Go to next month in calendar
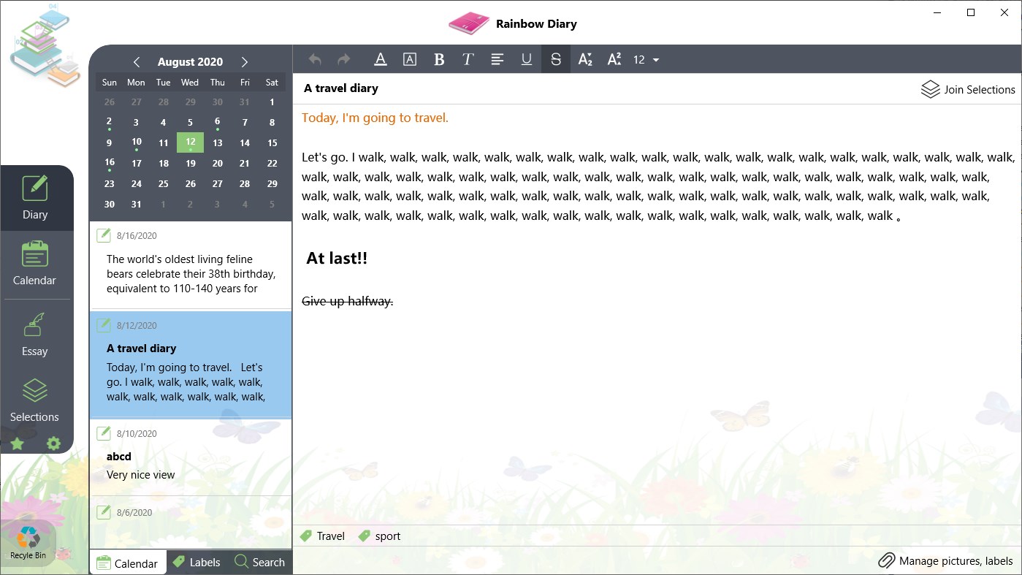Image resolution: width=1022 pixels, height=575 pixels. [x=245, y=61]
